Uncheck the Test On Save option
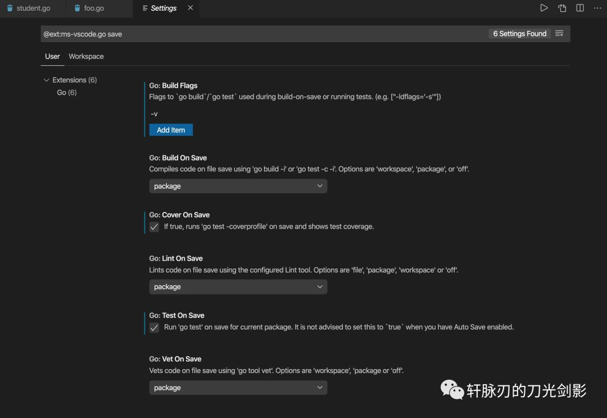Screen dimensions: 607x418 (154, 327)
